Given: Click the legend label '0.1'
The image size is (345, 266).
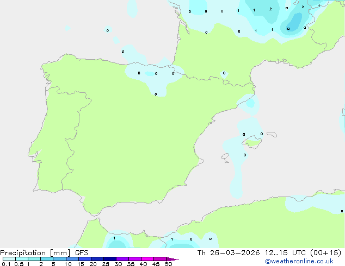Looking at the screenshot, I should 6,264.
